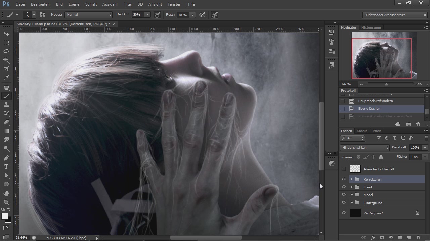The image size is (430, 241).
Task: Select the Gradient tool
Action: (x=6, y=131)
